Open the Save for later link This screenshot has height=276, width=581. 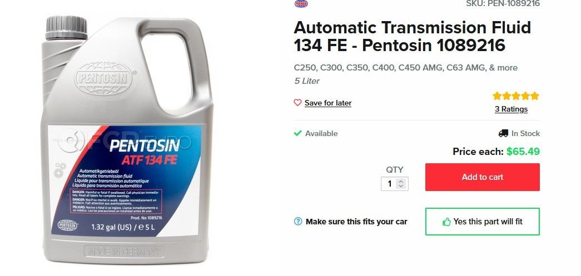click(x=328, y=103)
